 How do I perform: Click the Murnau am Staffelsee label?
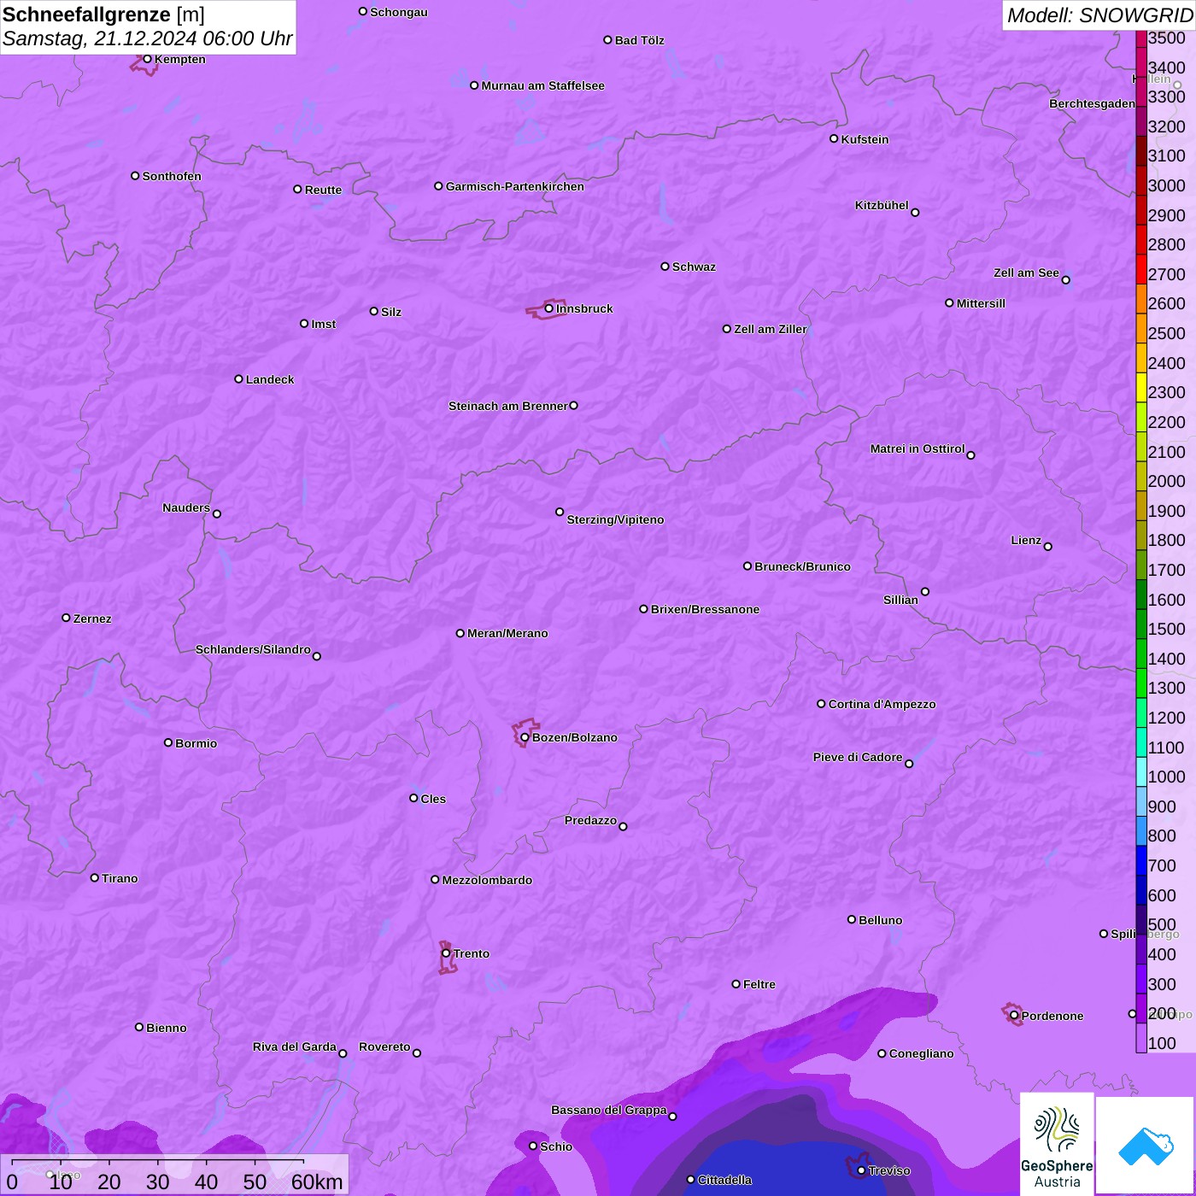pyautogui.click(x=542, y=85)
